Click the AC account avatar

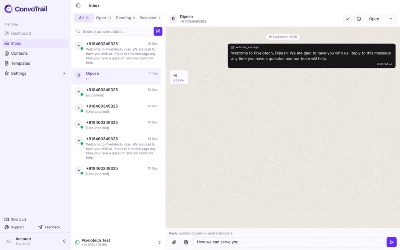pos(9,241)
